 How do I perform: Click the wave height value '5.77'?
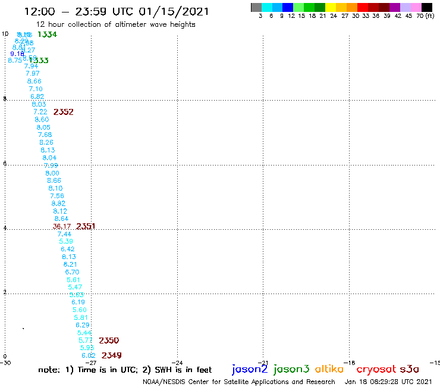pyautogui.click(x=86, y=341)
